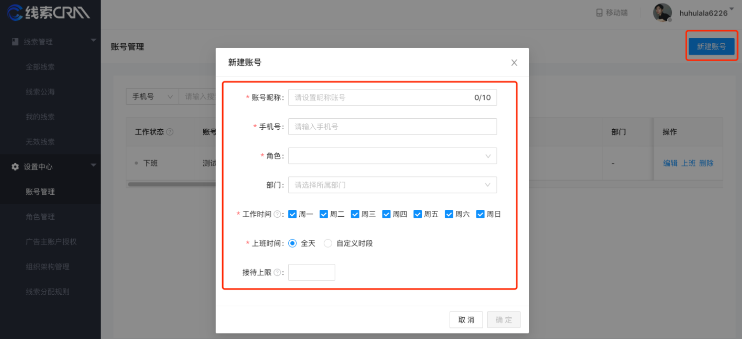The height and width of the screenshot is (339, 742).
Task: Click the 设置中心 gear icon in sidebar
Action: pos(14,167)
